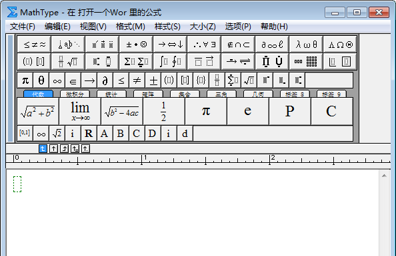Switch to the 矩阵 tab
The height and width of the screenshot is (256, 396).
click(148, 94)
